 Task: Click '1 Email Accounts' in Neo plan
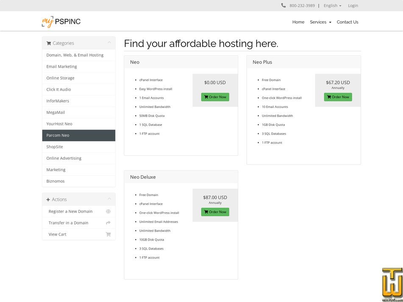click(x=151, y=98)
